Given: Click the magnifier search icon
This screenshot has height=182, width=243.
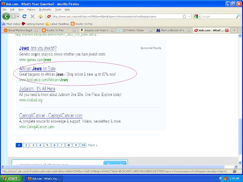Looking at the screenshot, I should click(x=238, y=16).
